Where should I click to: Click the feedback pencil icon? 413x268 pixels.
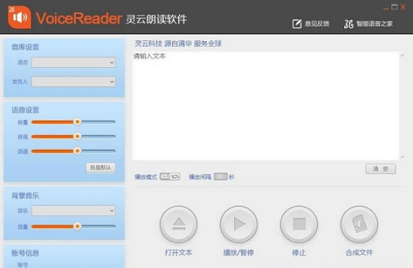[297, 23]
